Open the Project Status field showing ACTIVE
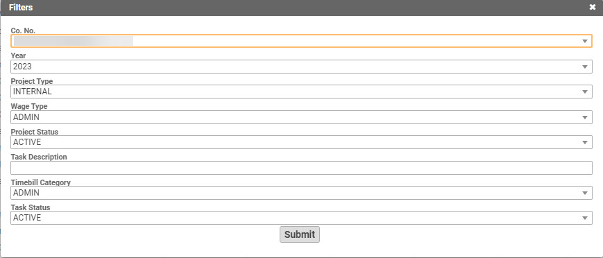This screenshot has width=603, height=258. 301,142
